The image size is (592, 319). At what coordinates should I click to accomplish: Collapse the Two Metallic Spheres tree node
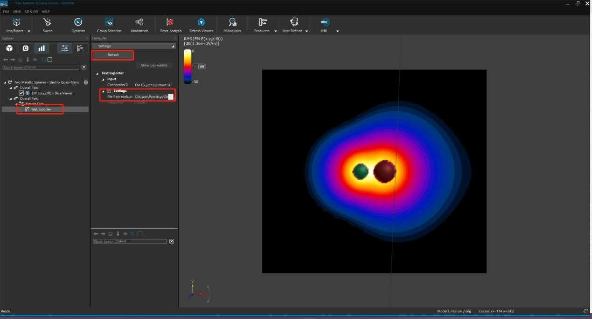(6, 82)
